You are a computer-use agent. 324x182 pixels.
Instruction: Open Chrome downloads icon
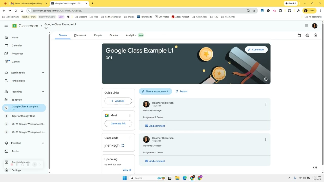tap(299, 11)
